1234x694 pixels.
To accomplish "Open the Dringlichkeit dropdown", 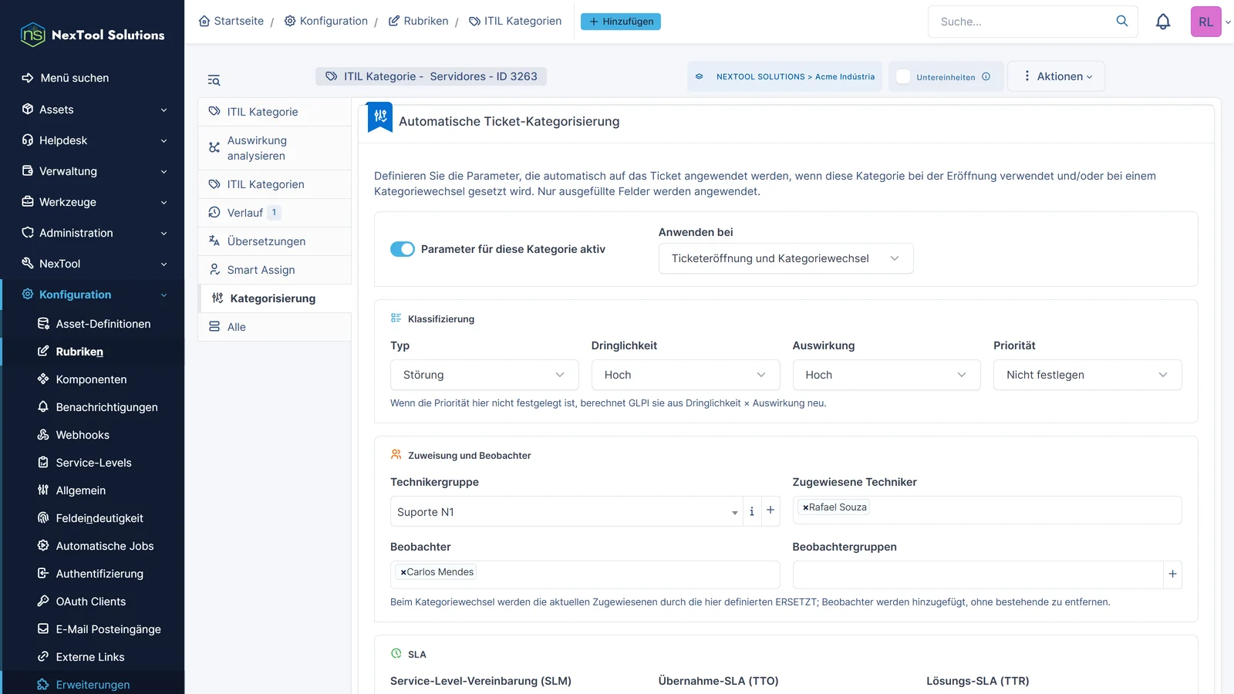I will (686, 375).
